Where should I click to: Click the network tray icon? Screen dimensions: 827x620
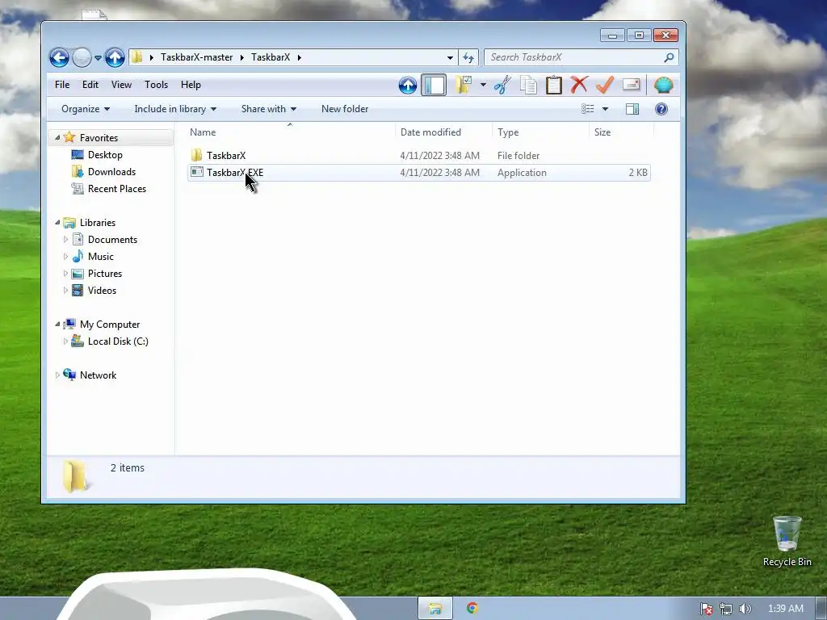pos(726,609)
